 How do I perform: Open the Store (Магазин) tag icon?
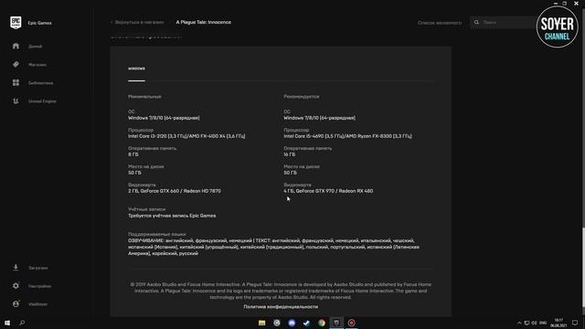point(16,64)
